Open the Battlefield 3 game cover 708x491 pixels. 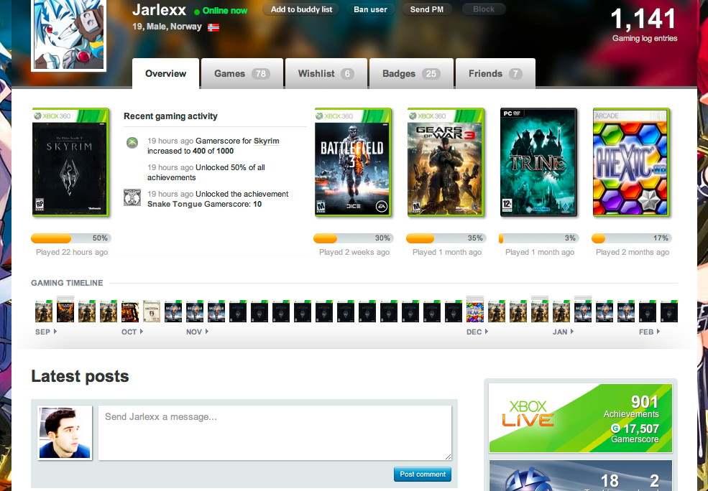(353, 162)
